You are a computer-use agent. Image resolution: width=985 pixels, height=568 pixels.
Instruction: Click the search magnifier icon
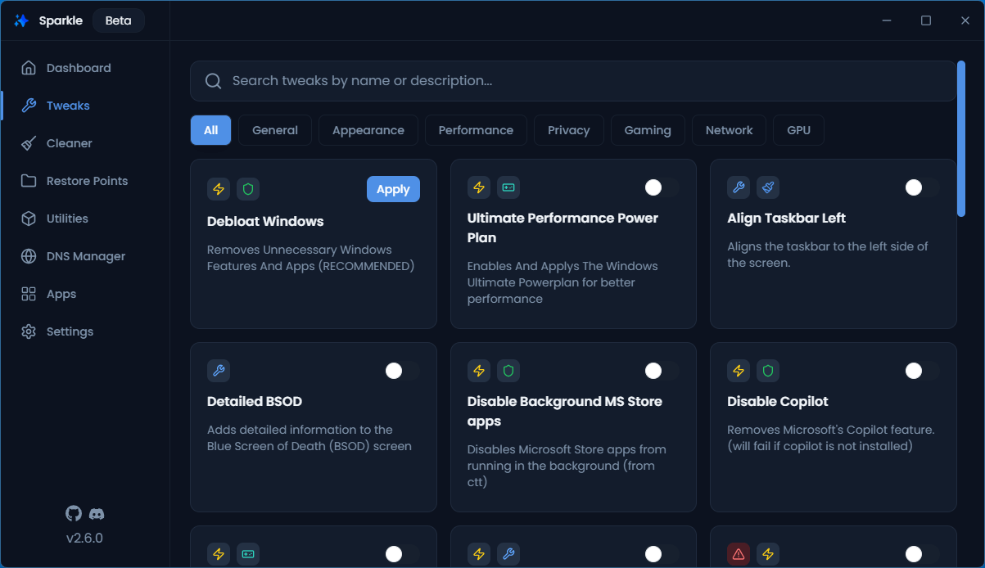(x=214, y=81)
